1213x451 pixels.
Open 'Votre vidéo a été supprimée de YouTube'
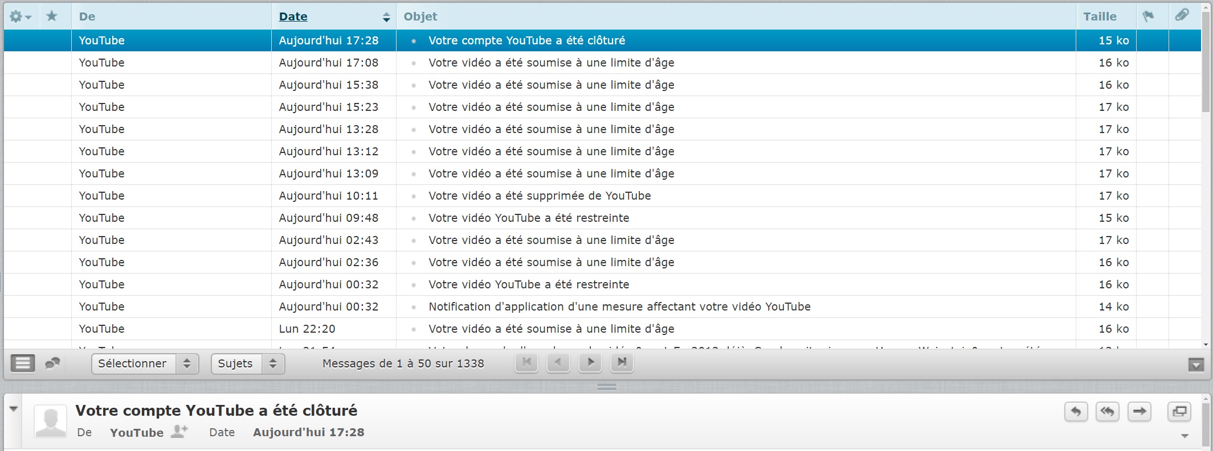pos(602,196)
